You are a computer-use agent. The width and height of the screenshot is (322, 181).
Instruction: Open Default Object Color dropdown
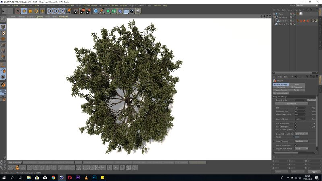301,134
